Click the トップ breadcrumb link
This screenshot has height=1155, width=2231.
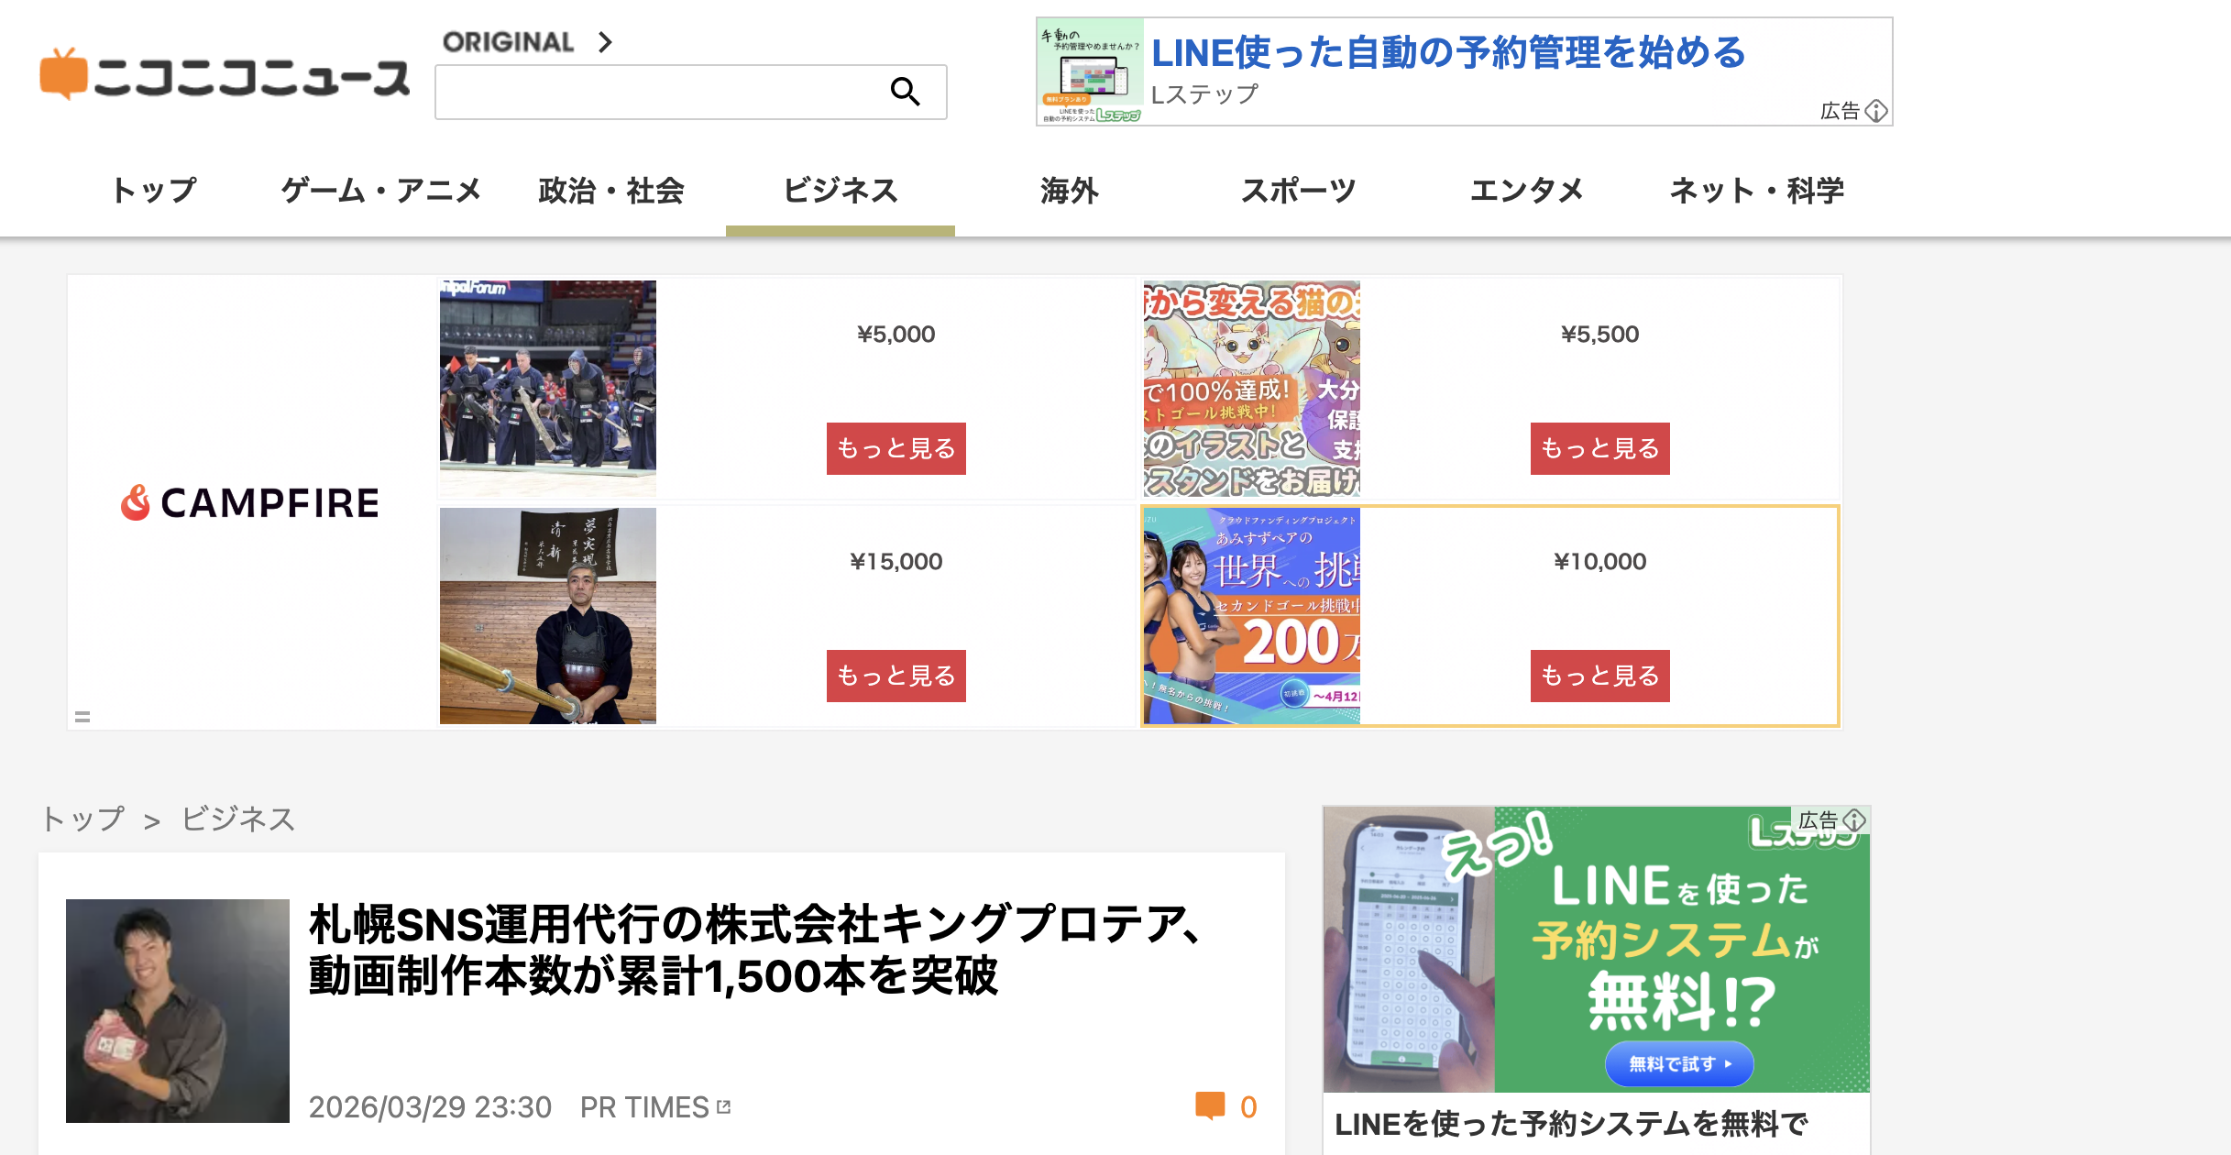point(82,819)
